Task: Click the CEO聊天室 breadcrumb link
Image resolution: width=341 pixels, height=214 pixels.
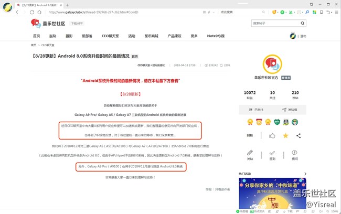Action: pos(48,45)
